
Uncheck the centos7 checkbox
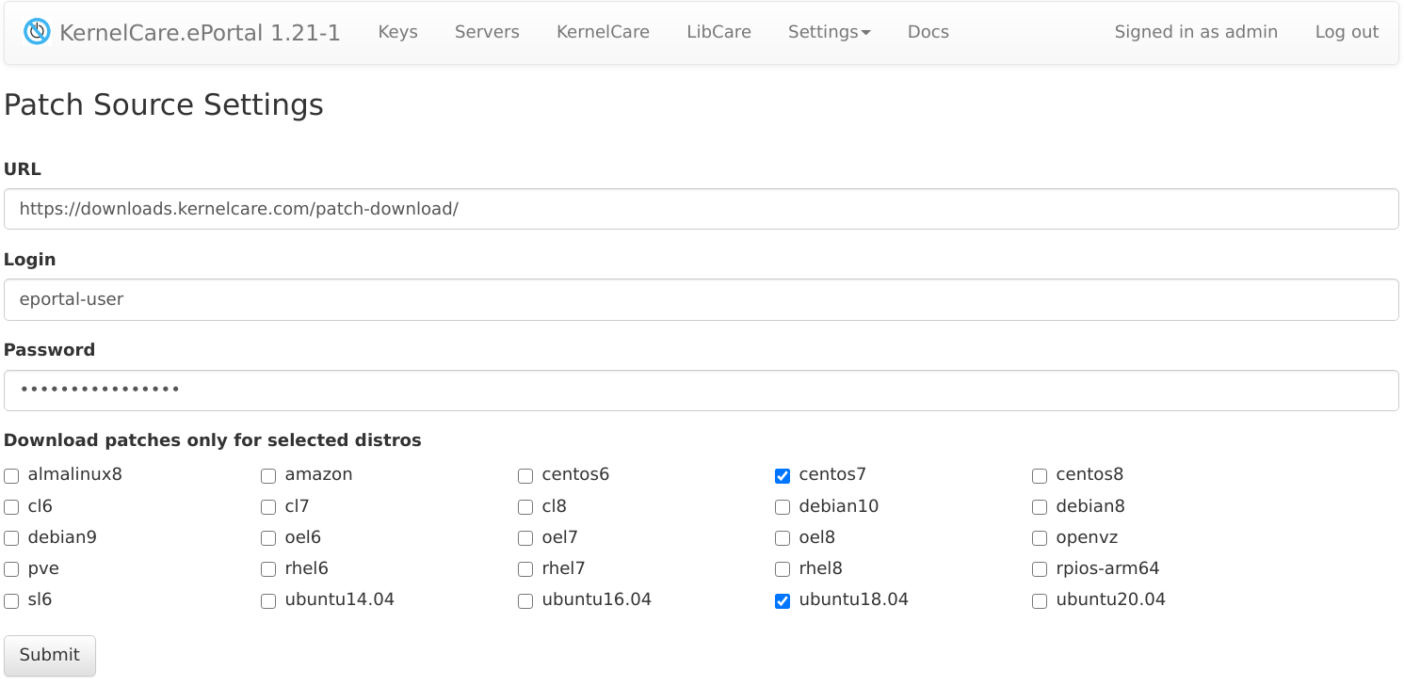point(783,476)
